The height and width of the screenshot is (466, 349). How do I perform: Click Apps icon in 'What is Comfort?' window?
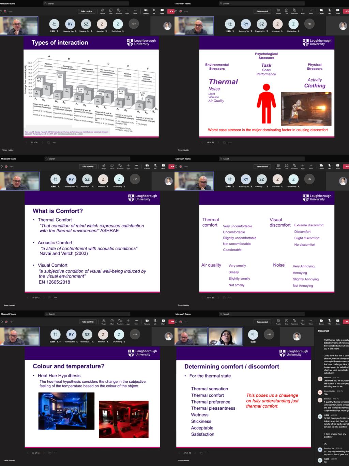(128, 166)
